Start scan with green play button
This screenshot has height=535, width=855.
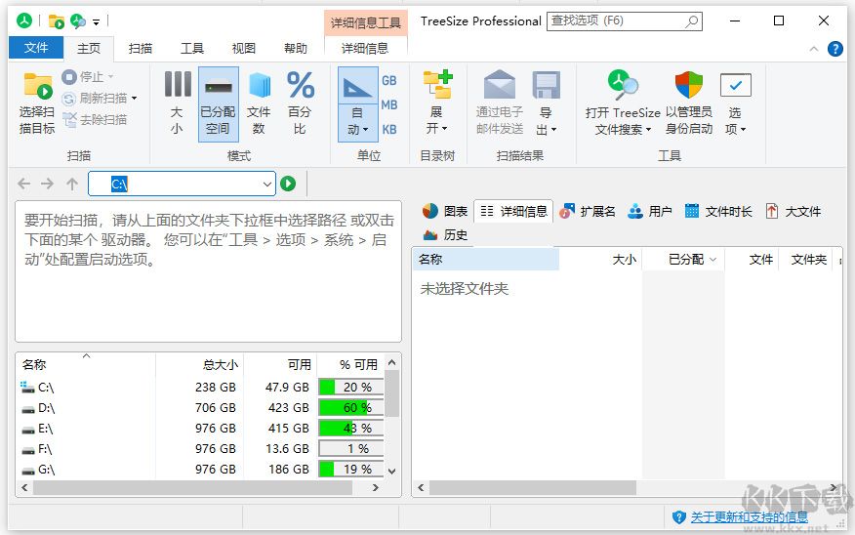pos(288,184)
